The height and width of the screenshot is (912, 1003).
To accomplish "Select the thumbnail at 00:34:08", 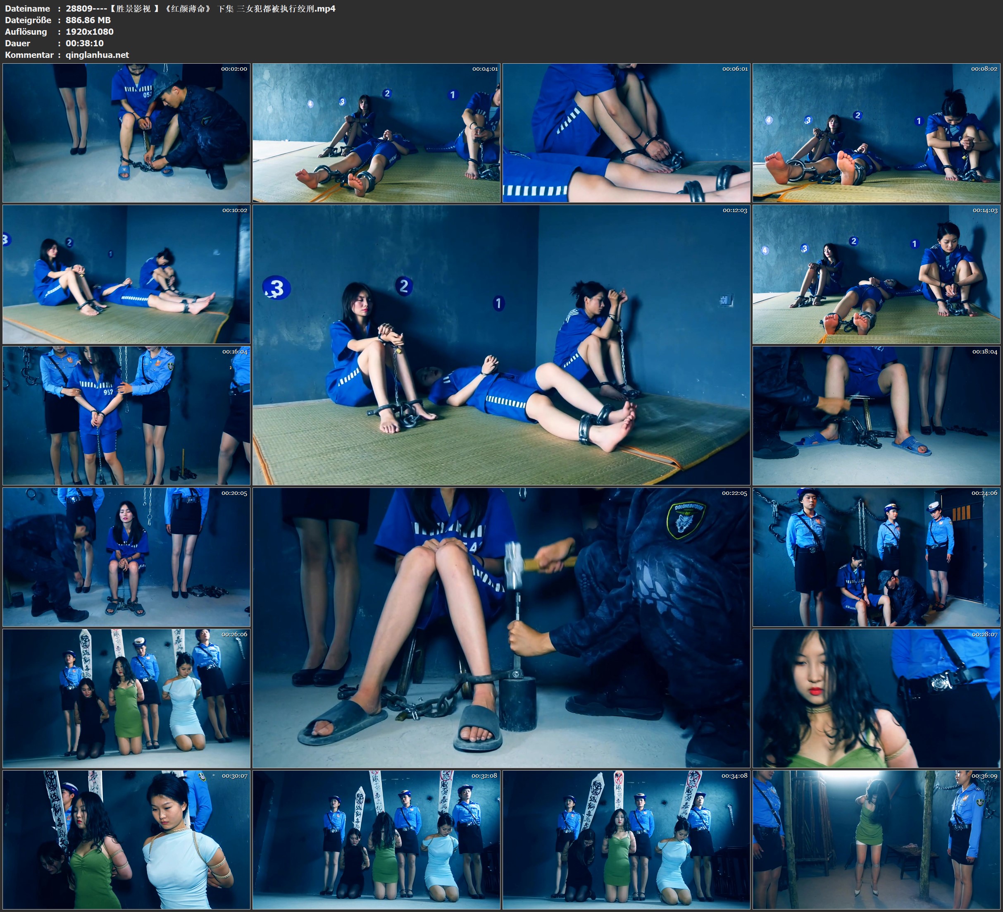I will pos(627,840).
